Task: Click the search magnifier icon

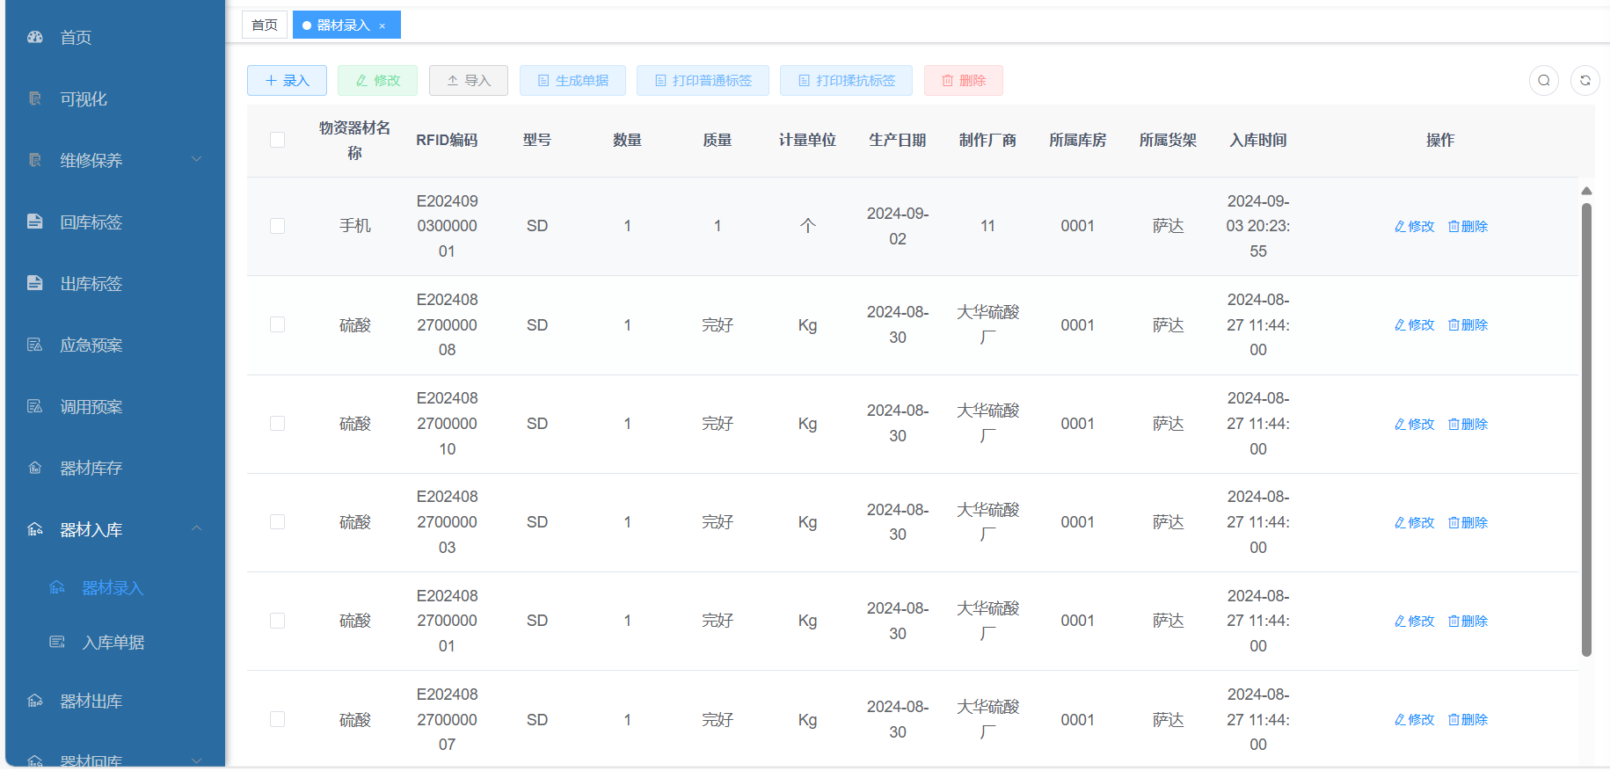Action: [1543, 81]
